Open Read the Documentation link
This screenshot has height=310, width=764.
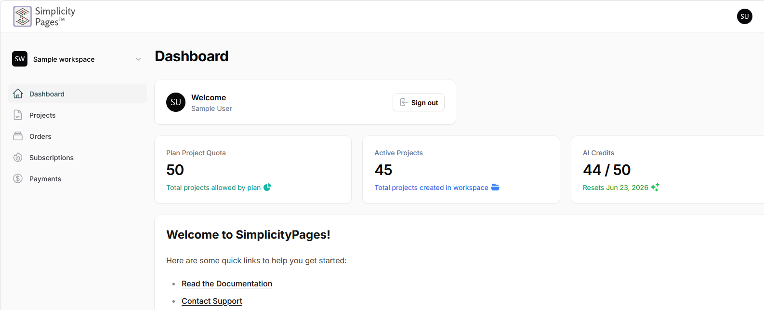227,283
